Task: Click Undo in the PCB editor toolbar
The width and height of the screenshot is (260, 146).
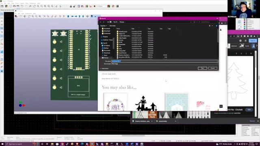Action: 22,6
